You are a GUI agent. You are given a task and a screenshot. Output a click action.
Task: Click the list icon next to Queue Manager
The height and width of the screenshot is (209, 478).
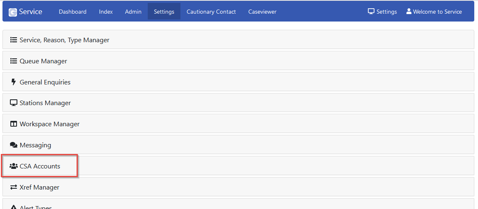14,61
